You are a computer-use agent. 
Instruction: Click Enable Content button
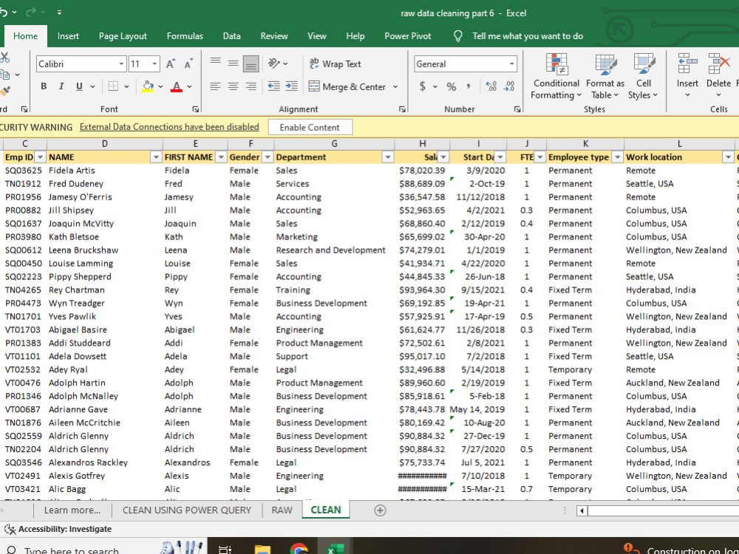click(310, 127)
